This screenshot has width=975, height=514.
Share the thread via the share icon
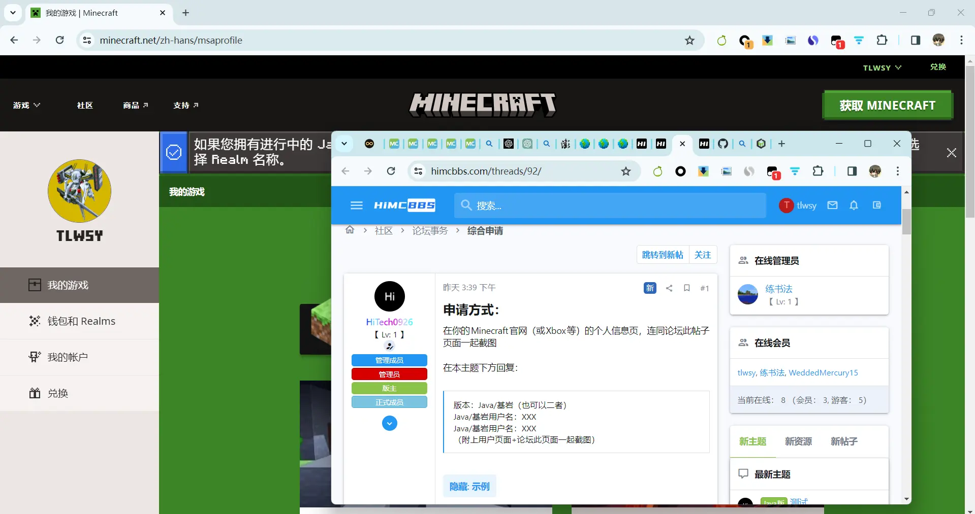669,288
